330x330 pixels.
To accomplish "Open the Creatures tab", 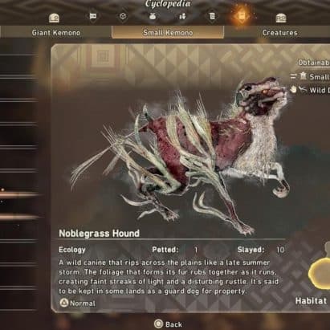I will coord(279,33).
